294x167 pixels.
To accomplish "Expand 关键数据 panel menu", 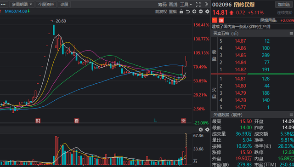I will pyautogui.click(x=291, y=115).
